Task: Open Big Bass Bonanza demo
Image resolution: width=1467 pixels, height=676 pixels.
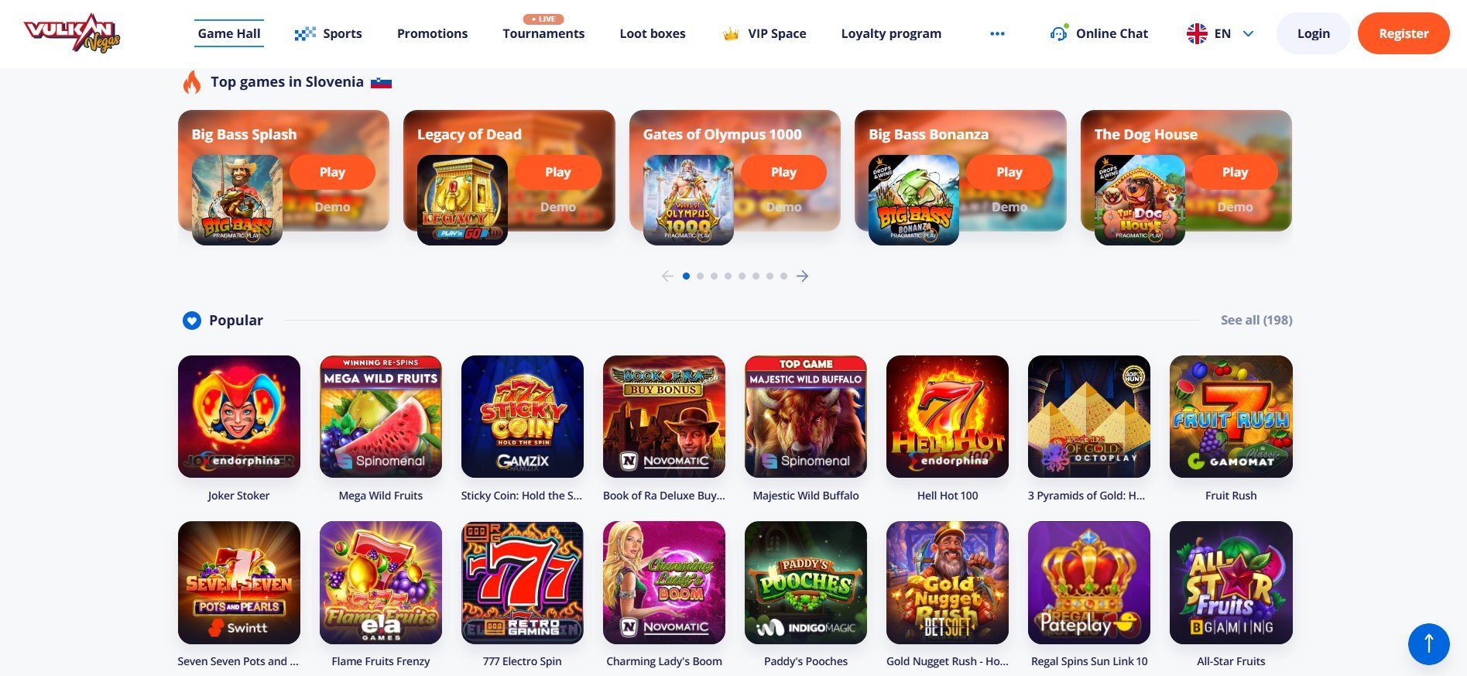Action: [x=1009, y=208]
